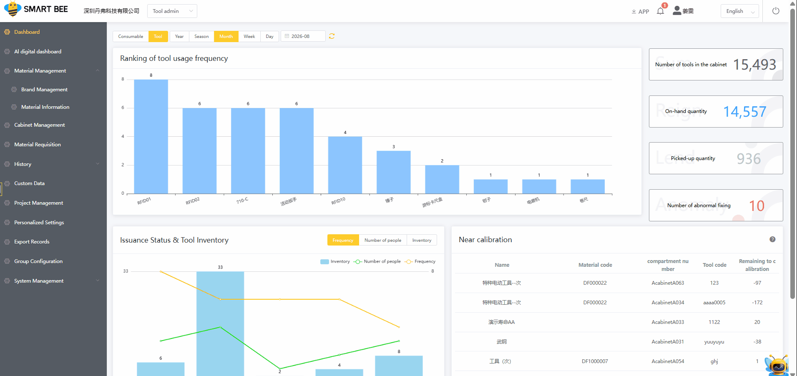Click the notification bell icon
Viewport: 797px width, 376px height.
(x=660, y=11)
